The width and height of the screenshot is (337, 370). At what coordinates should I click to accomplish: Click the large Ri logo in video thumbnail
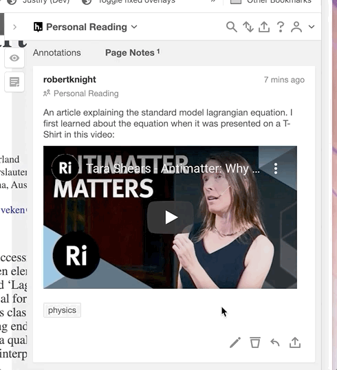click(x=76, y=255)
